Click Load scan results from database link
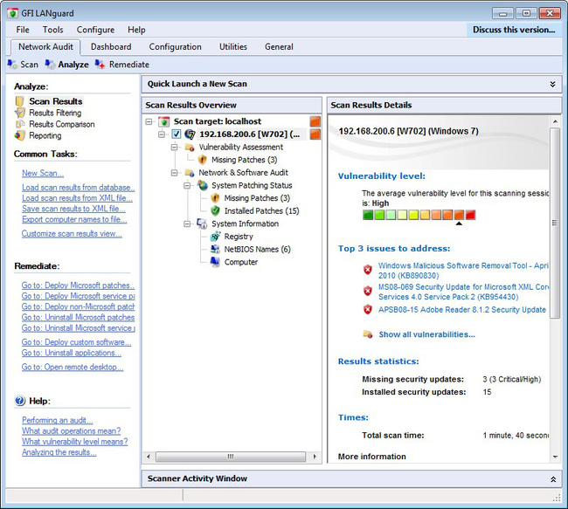The height and width of the screenshot is (509, 568). (79, 187)
